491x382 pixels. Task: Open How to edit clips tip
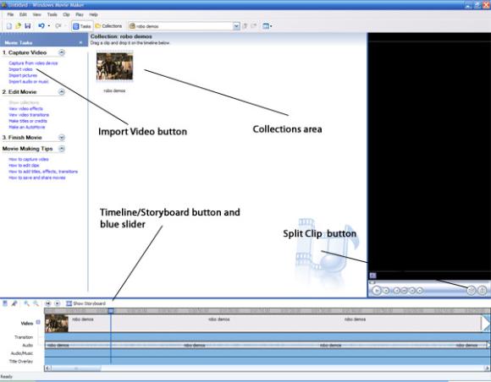[24, 166]
